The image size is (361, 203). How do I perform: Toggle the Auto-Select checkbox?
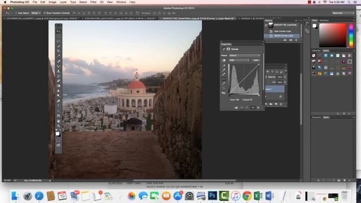click(16, 13)
